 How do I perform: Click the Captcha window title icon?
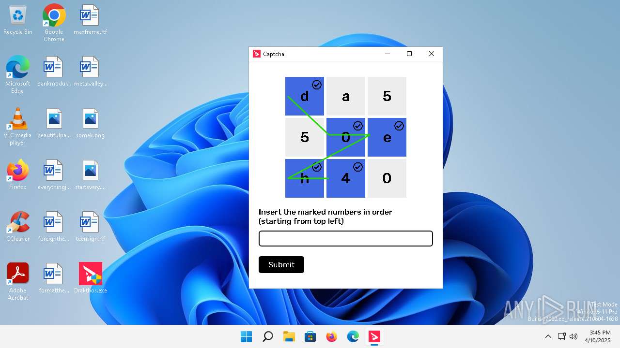click(257, 54)
